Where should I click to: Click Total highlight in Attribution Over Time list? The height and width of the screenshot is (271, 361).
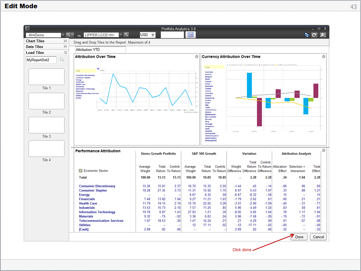pyautogui.click(x=85, y=71)
